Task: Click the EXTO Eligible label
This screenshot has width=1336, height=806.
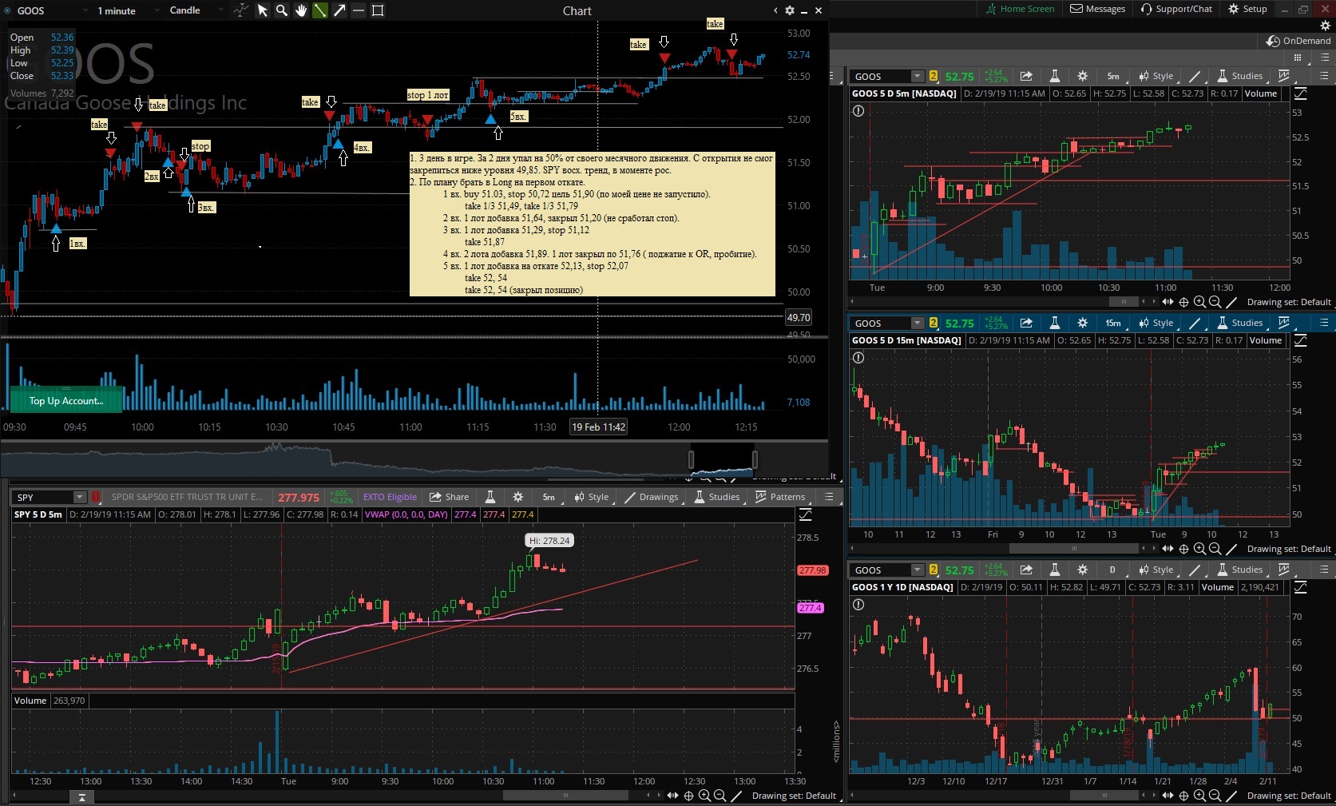Action: point(390,497)
